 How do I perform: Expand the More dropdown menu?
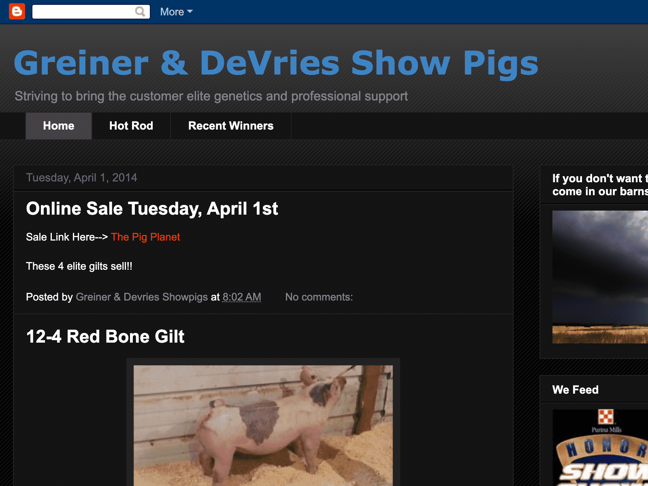coord(176,12)
